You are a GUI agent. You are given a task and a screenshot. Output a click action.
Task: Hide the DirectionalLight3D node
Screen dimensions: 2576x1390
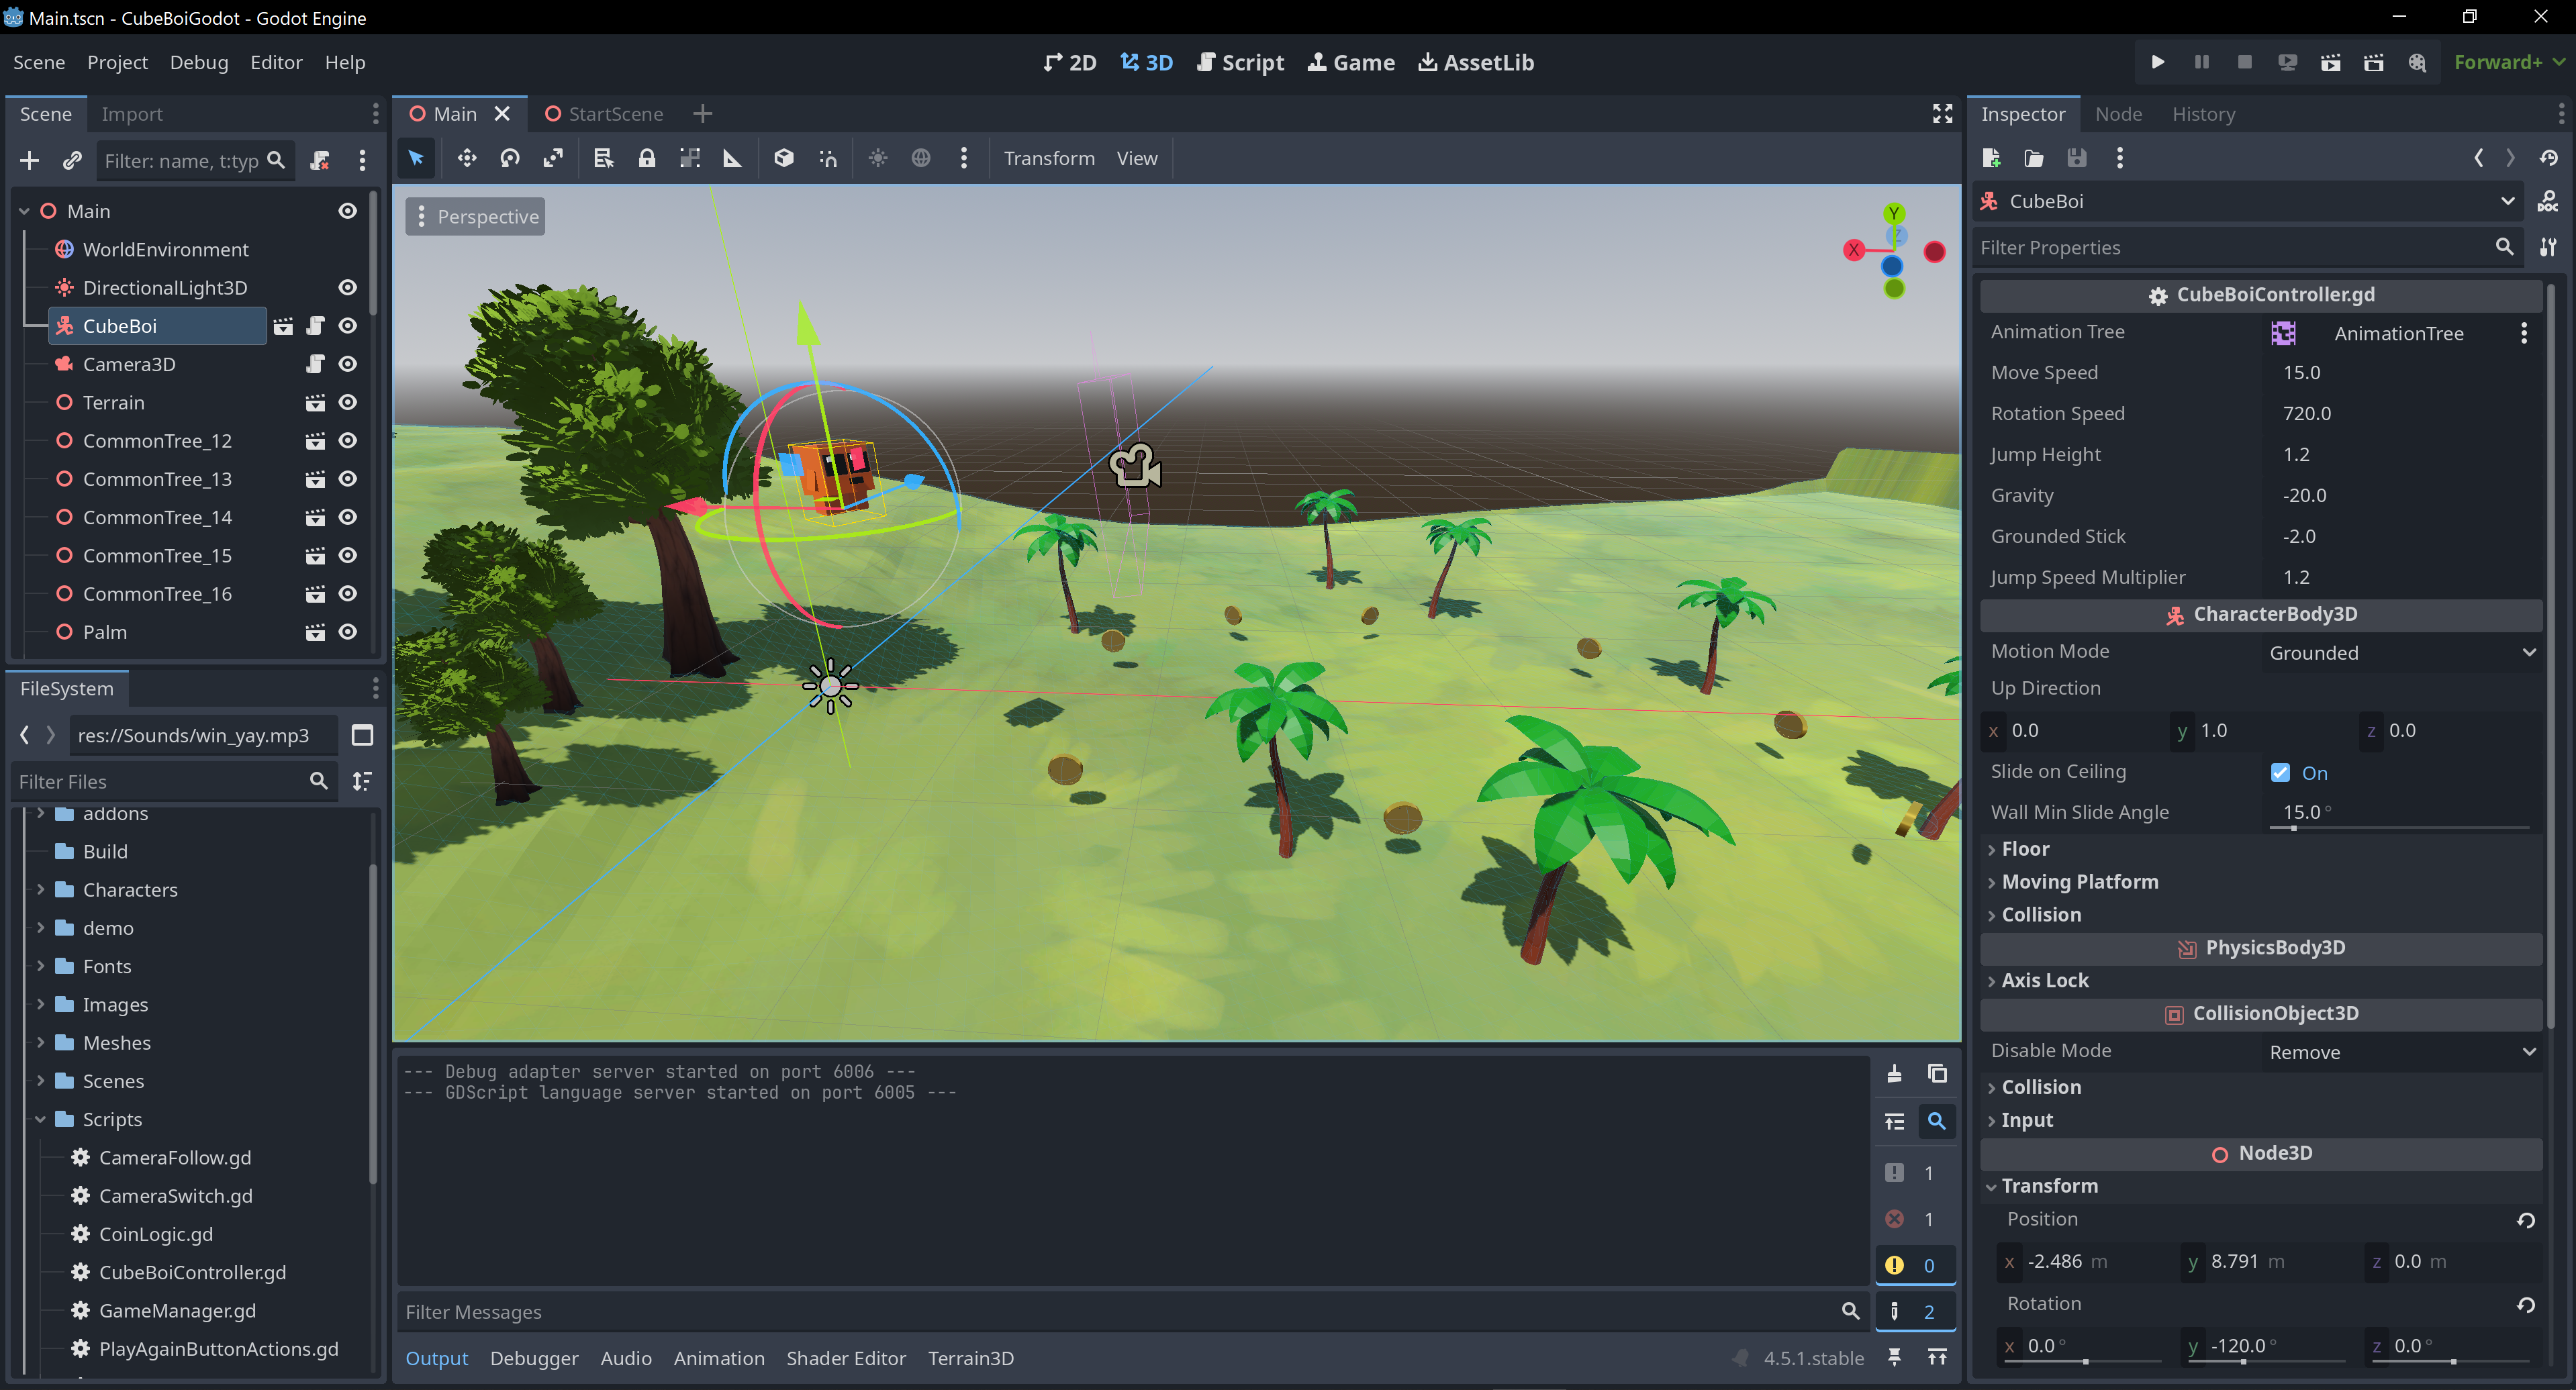(x=347, y=287)
